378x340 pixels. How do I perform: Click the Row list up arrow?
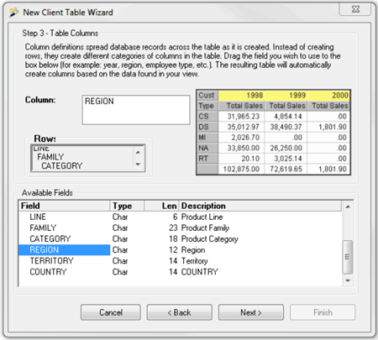pyautogui.click(x=138, y=152)
